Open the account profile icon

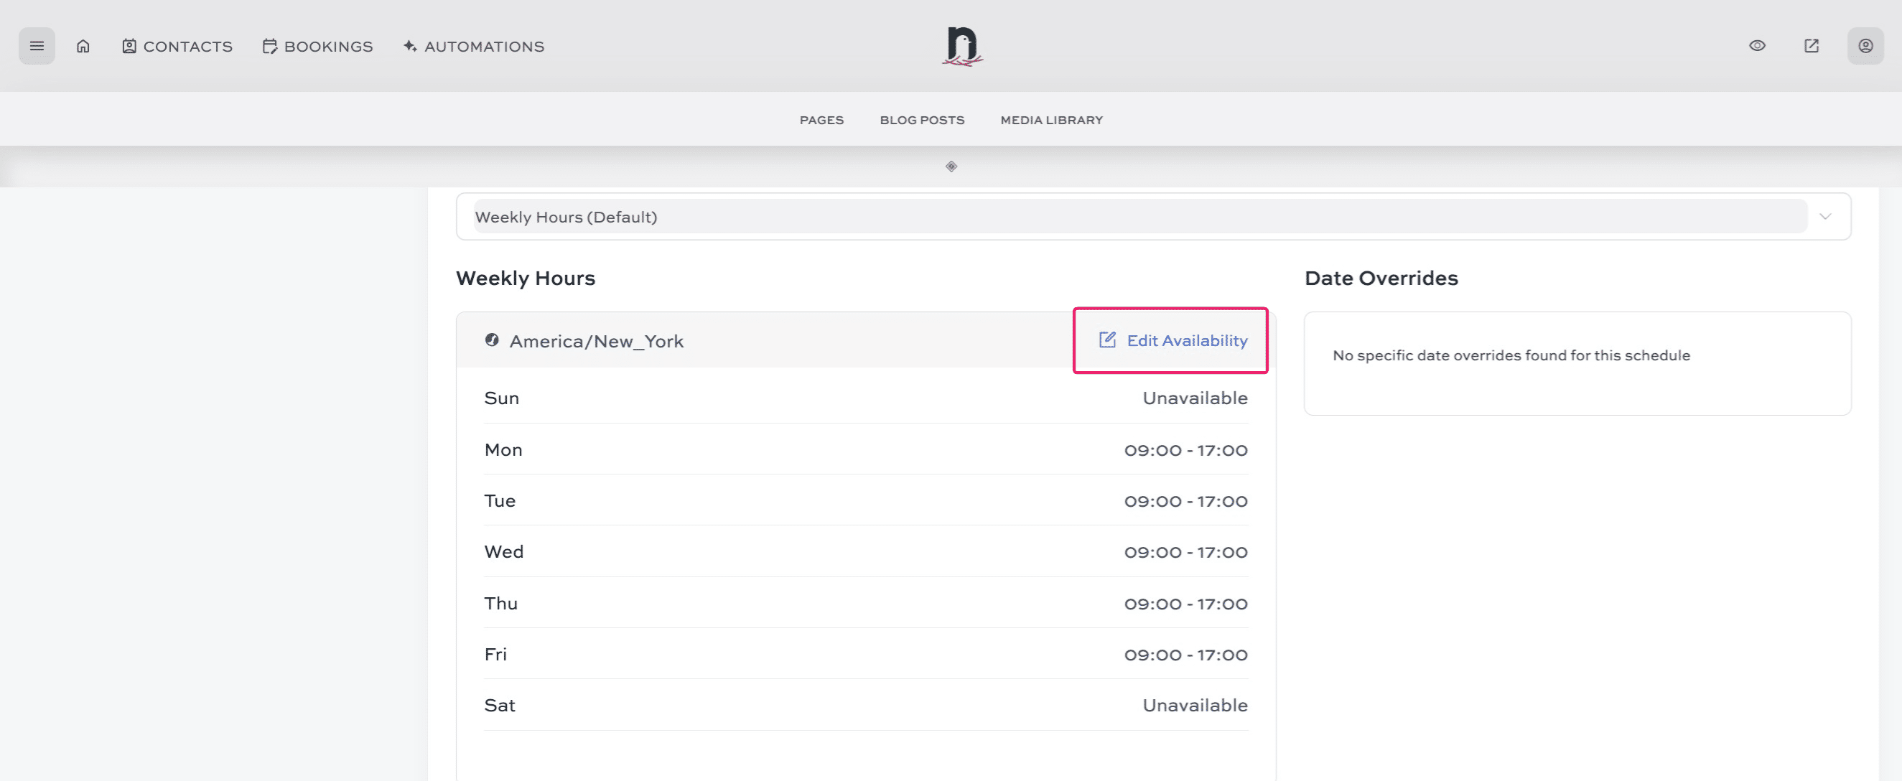[x=1866, y=46]
